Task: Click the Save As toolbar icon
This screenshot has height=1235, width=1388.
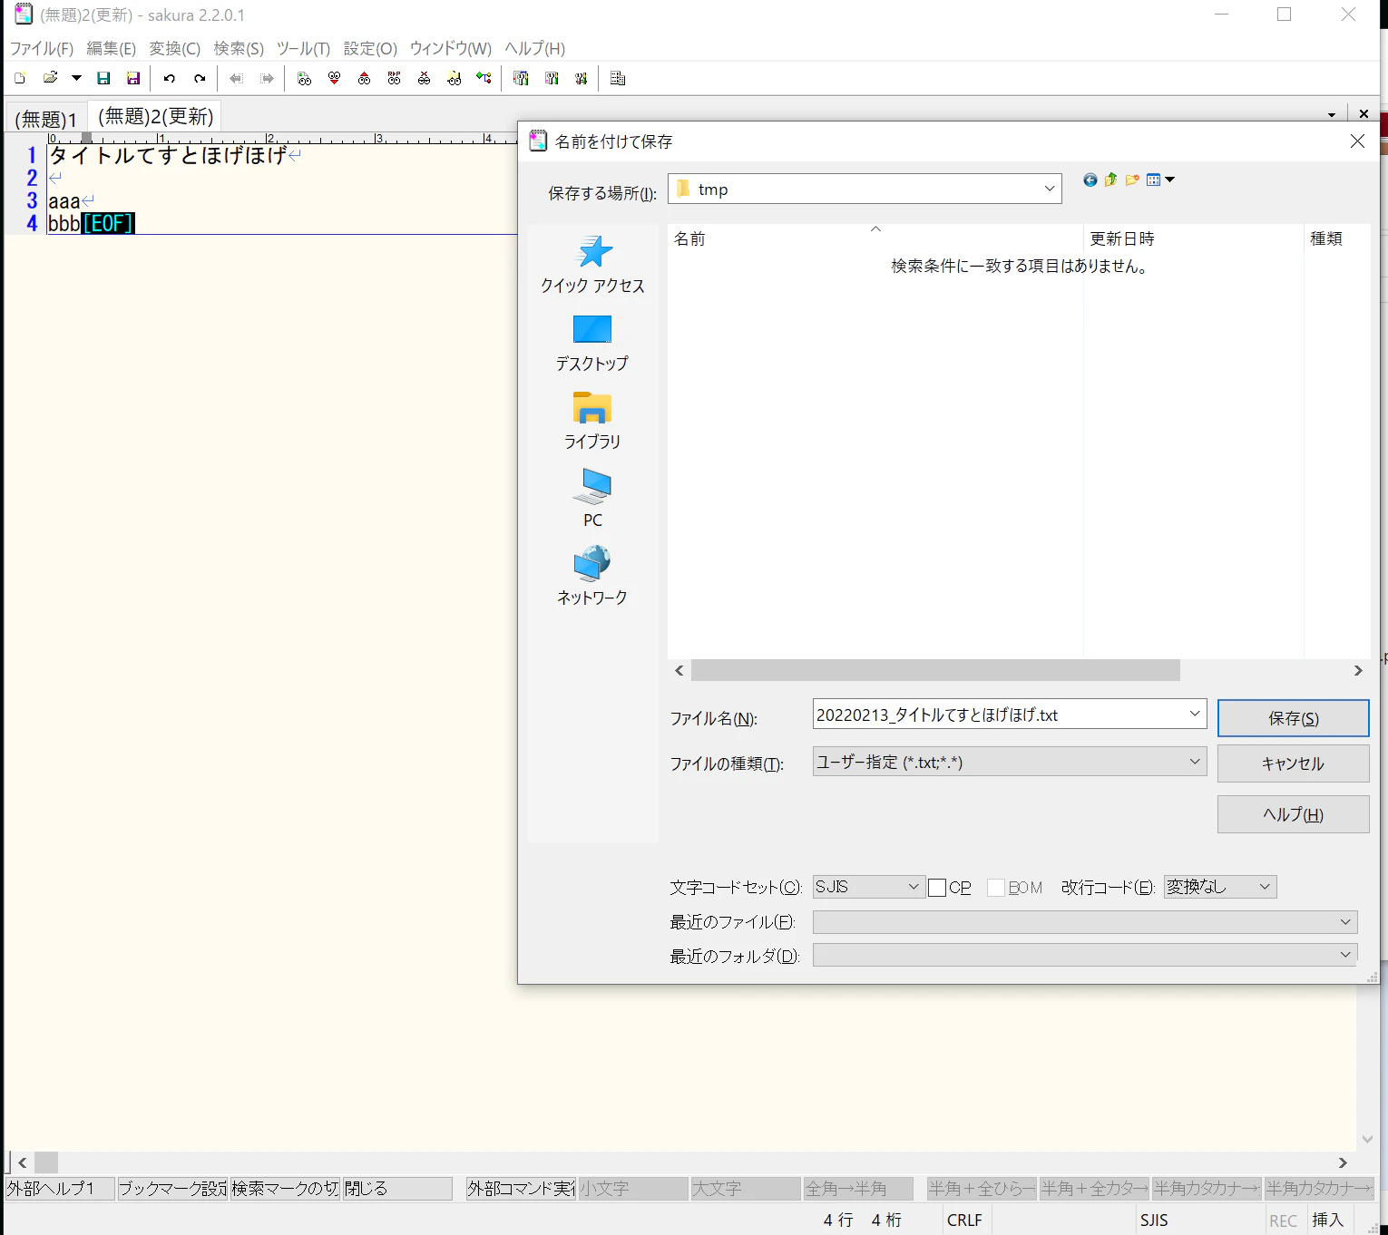Action: point(133,79)
